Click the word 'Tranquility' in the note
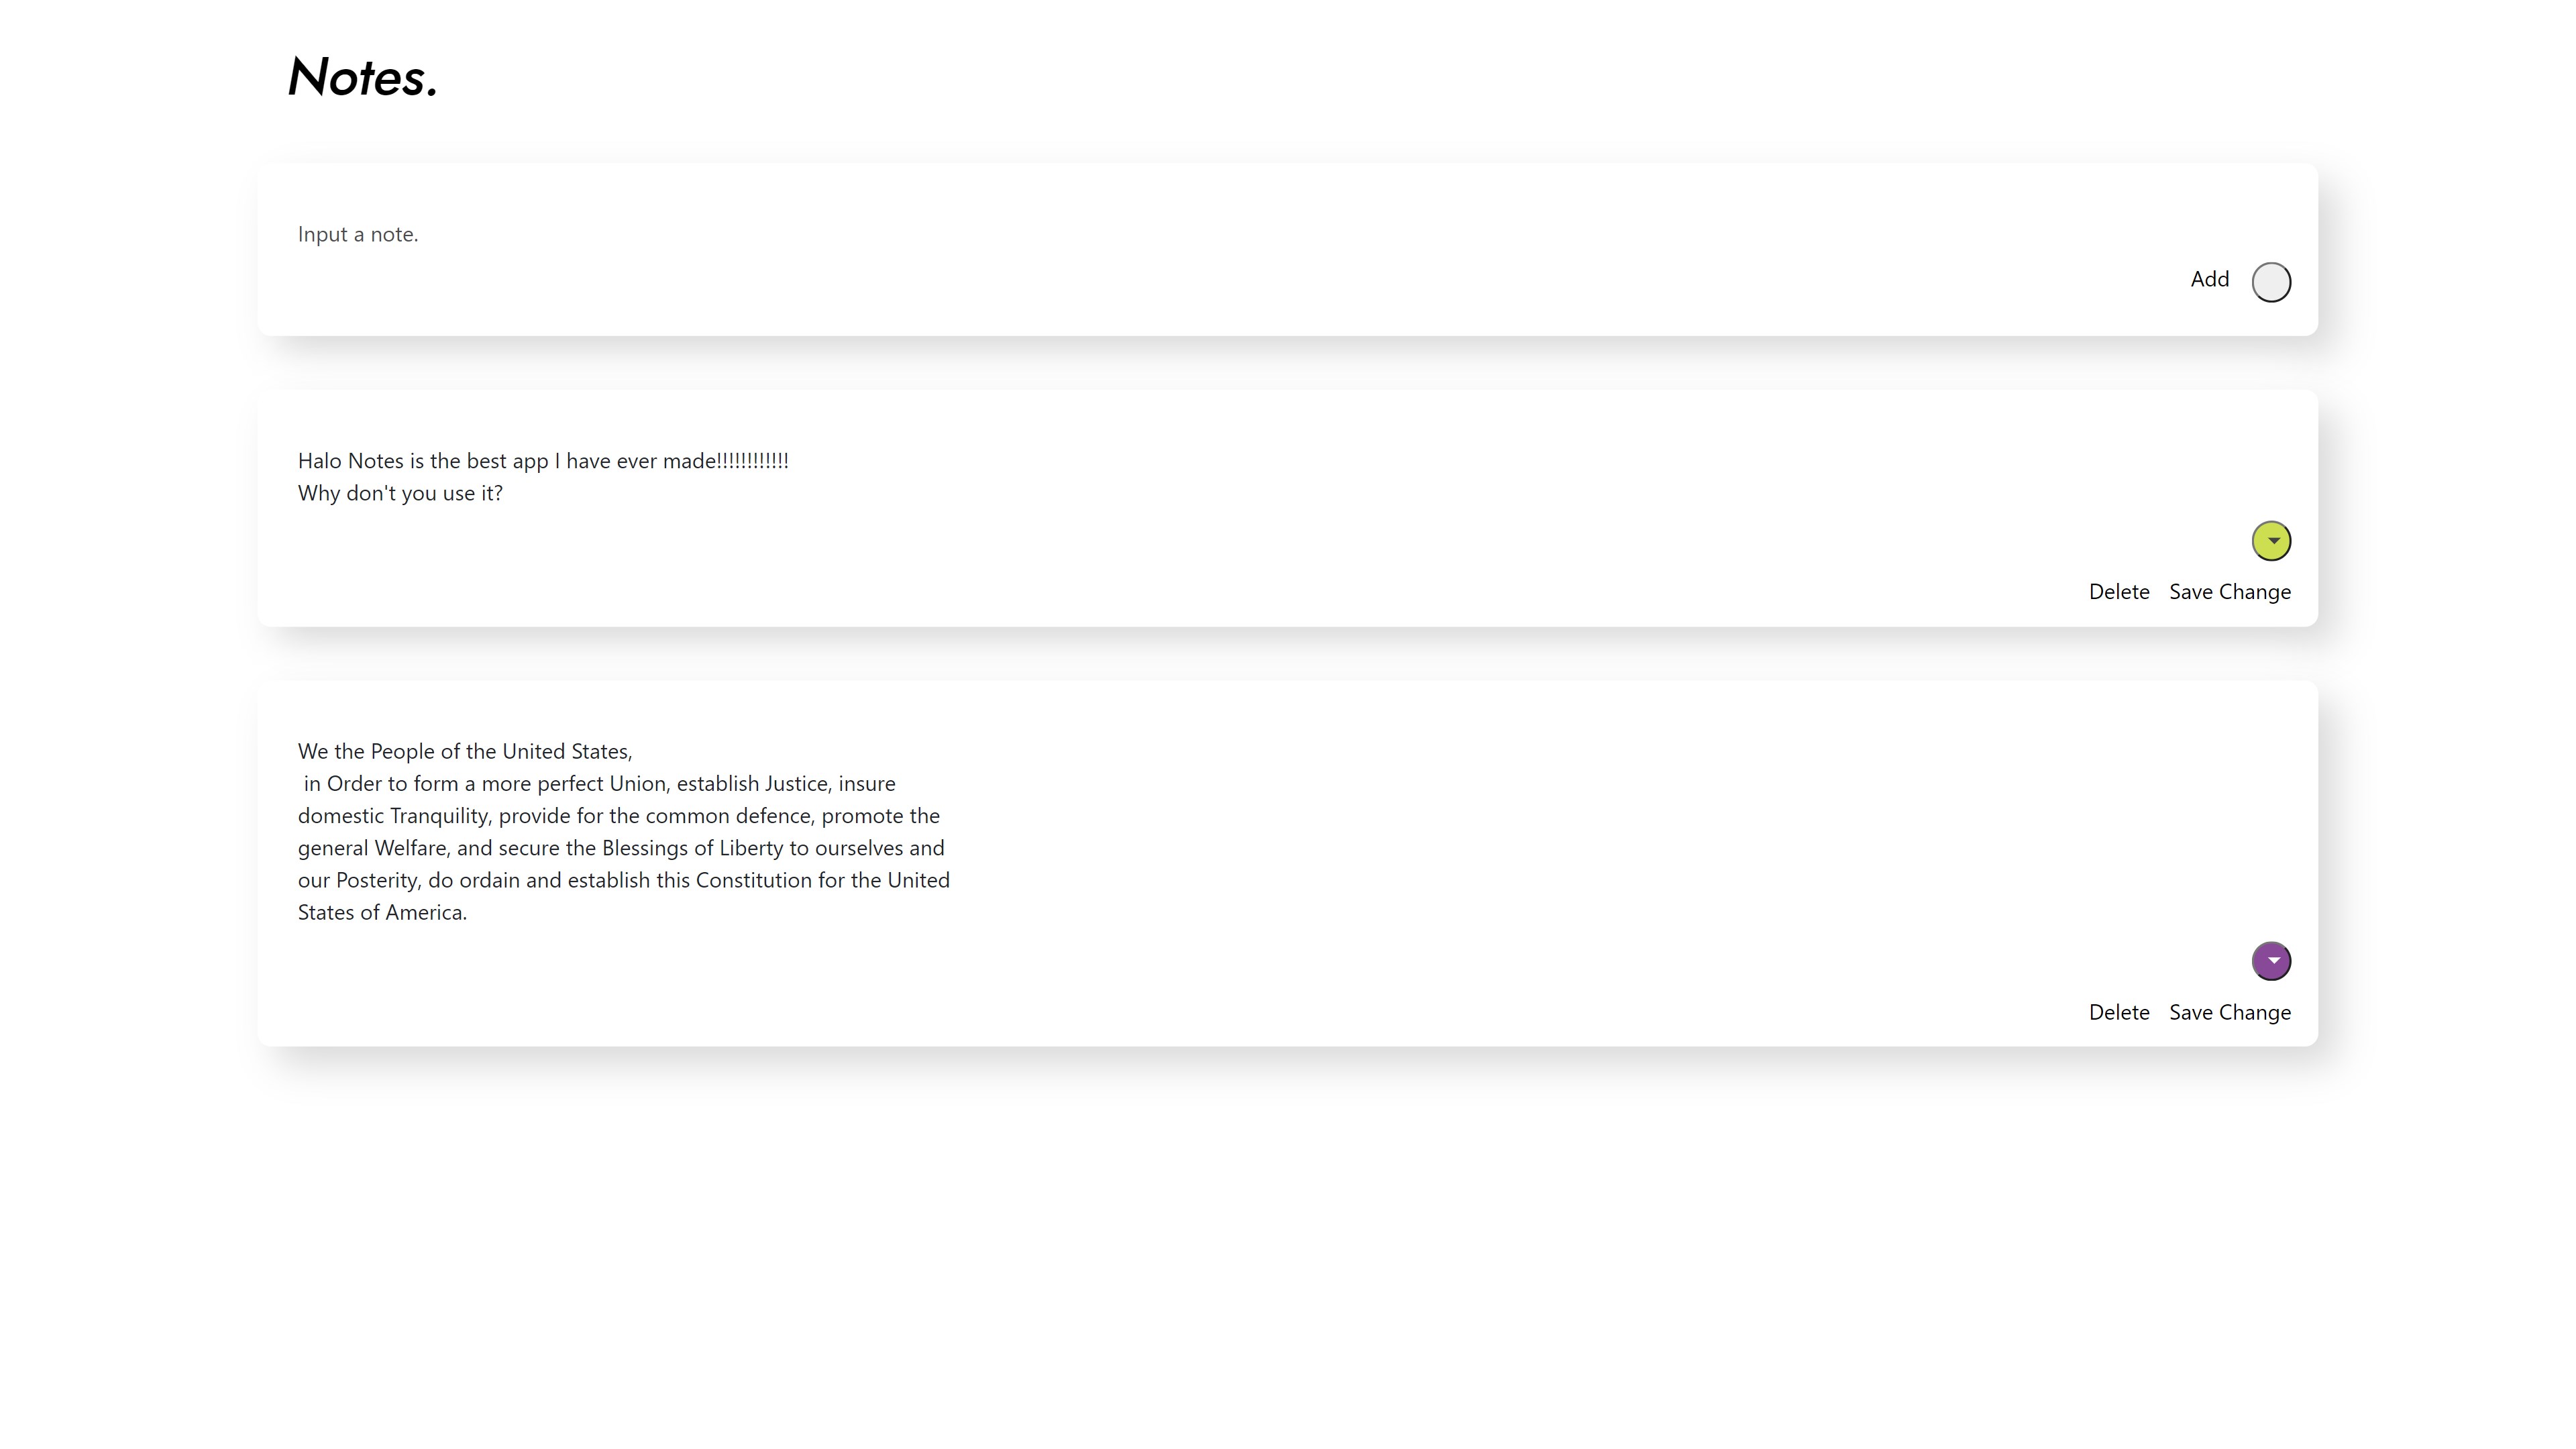Screen dimensions: 2576x1449 [439, 816]
